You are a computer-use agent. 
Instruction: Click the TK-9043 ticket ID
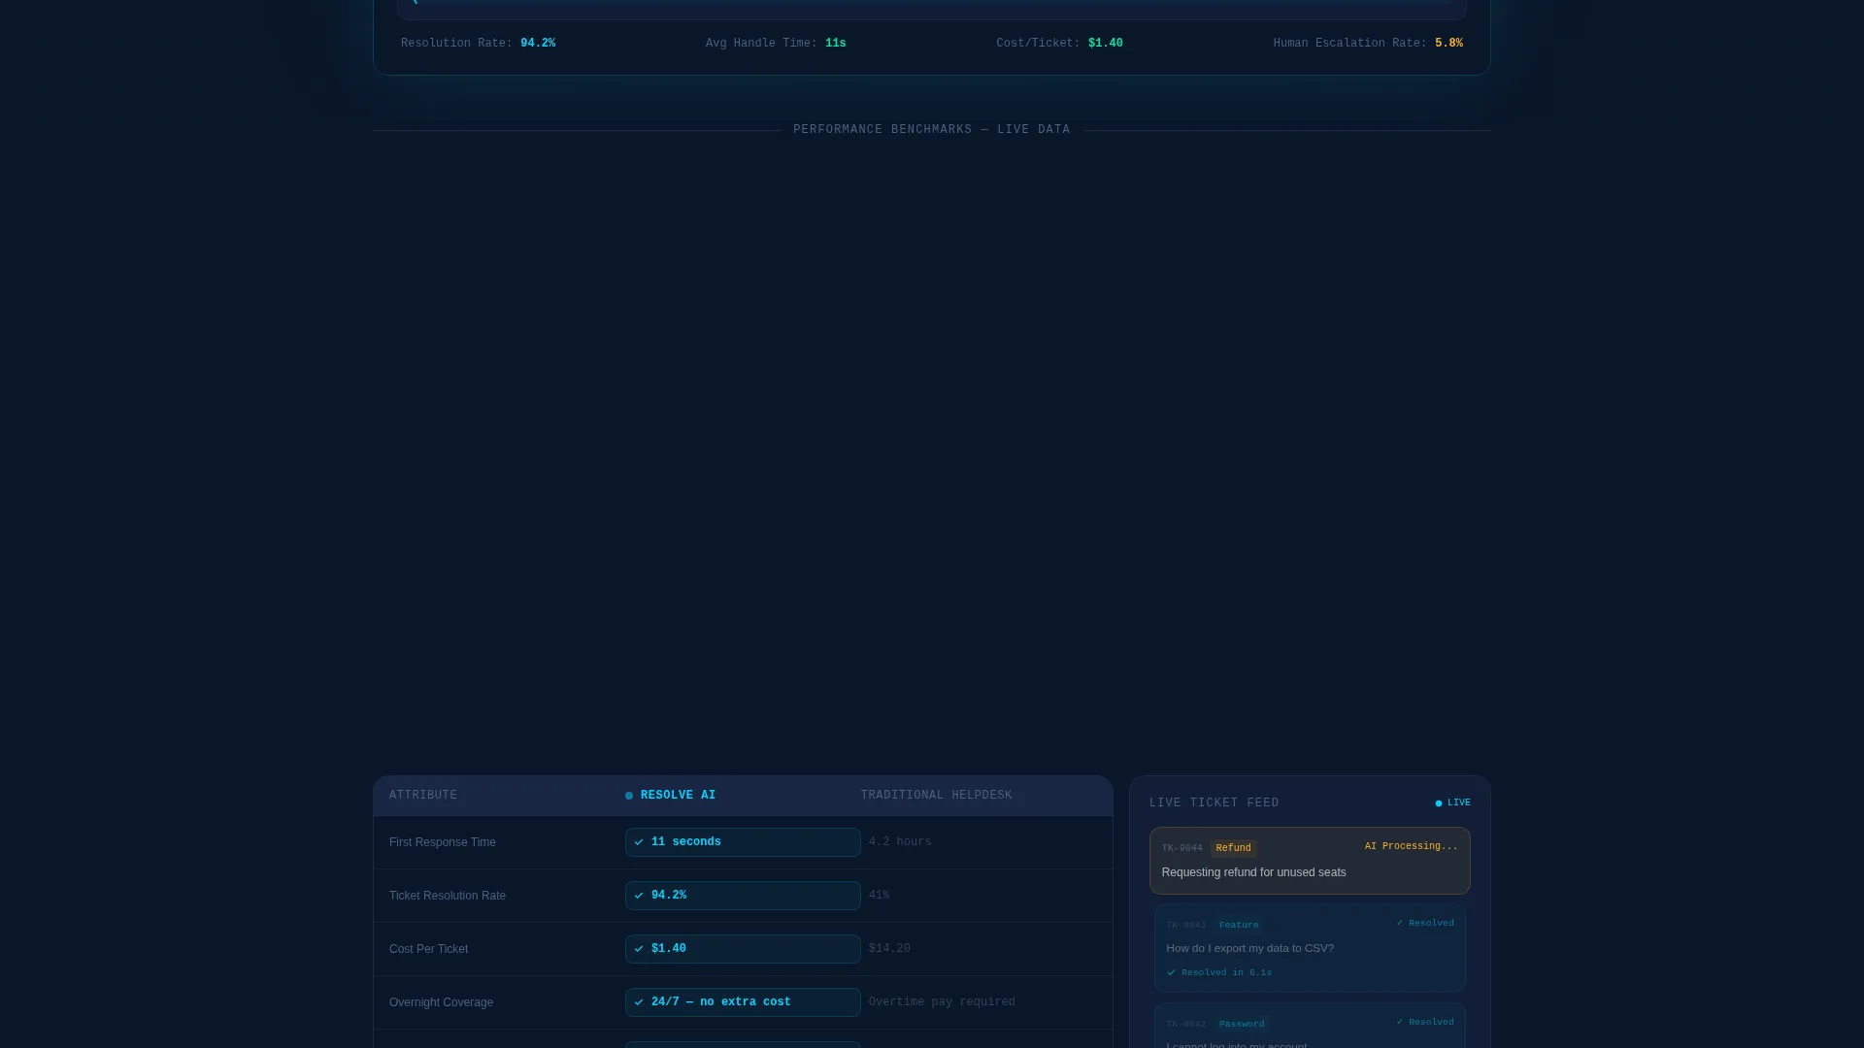click(x=1185, y=926)
